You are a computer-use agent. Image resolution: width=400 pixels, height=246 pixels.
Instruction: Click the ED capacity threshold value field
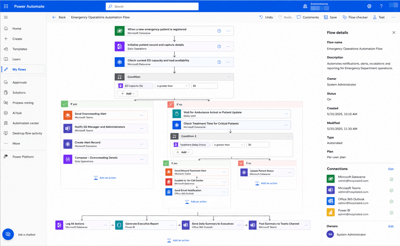(x=204, y=86)
